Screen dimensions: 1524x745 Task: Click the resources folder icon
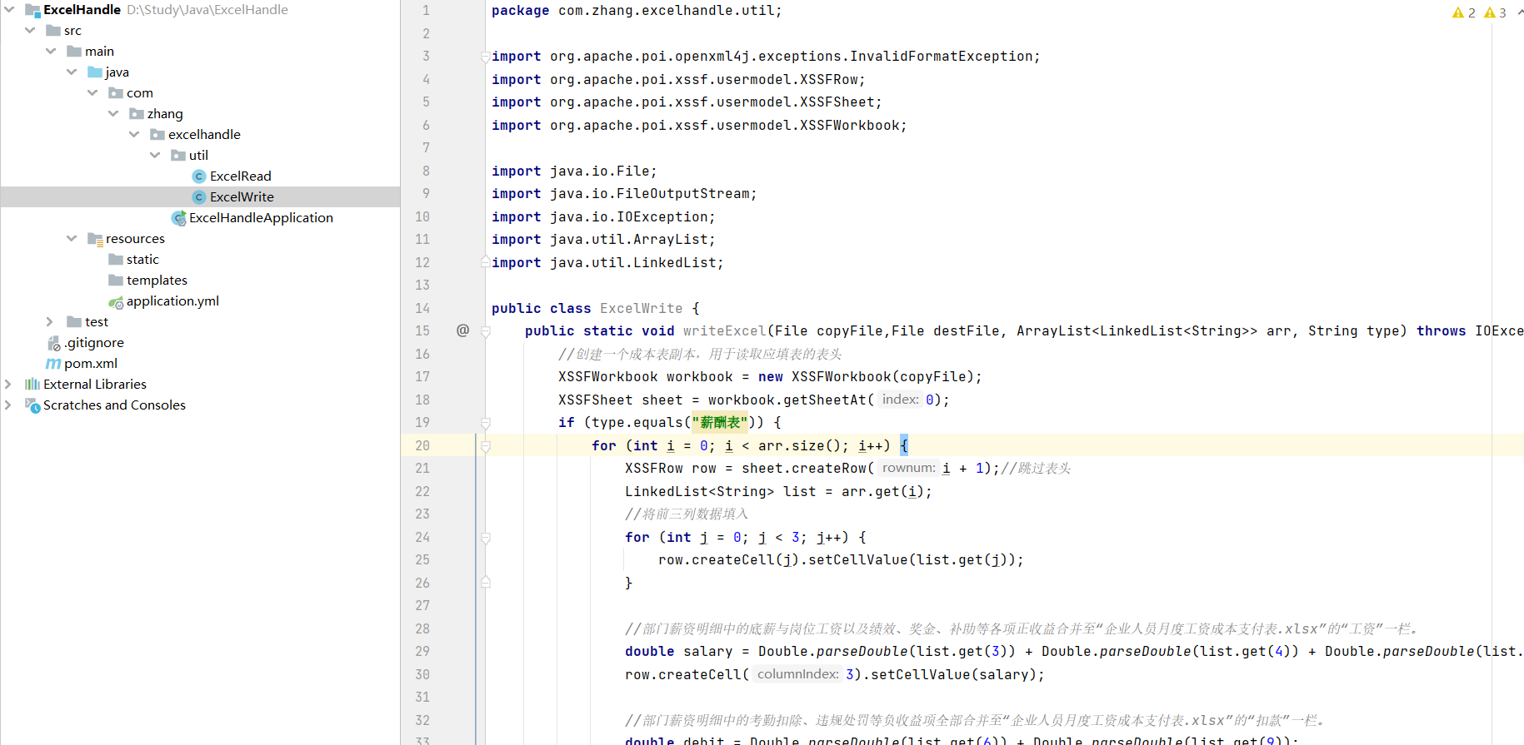95,239
